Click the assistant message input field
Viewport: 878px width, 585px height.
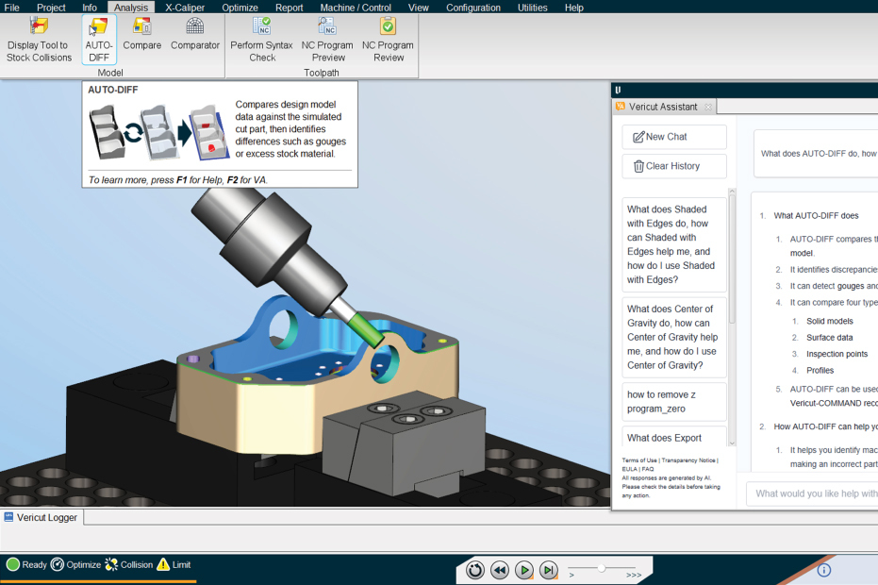point(812,493)
